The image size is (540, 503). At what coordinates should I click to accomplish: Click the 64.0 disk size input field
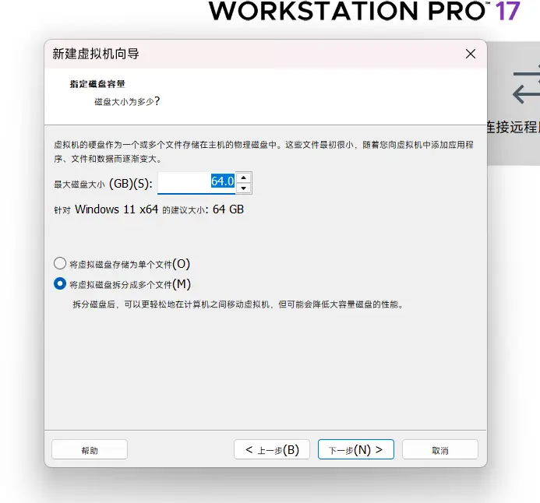pyautogui.click(x=196, y=182)
